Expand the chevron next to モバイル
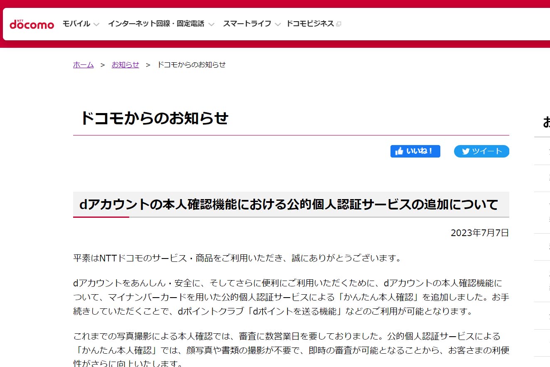 (96, 24)
